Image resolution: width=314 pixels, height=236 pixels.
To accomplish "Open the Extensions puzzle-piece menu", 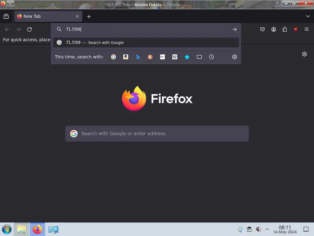I will click(285, 29).
